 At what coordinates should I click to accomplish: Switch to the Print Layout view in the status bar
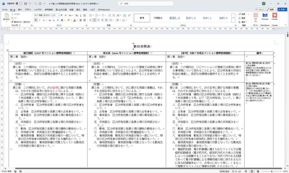pyautogui.click(x=252, y=171)
